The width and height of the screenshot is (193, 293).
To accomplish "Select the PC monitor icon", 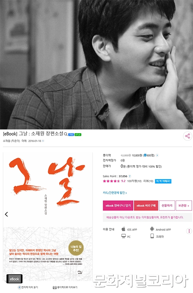I will click(x=123, y=236).
